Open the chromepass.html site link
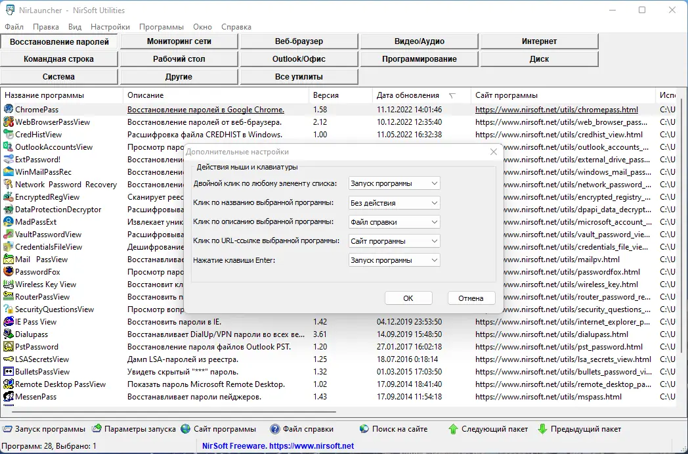The image size is (688, 454). pos(556,109)
